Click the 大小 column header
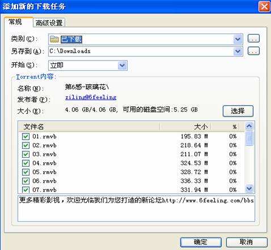 tap(185, 127)
